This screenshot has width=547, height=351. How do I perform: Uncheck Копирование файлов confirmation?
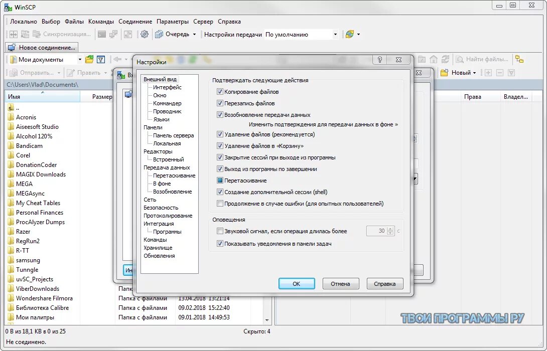(220, 92)
